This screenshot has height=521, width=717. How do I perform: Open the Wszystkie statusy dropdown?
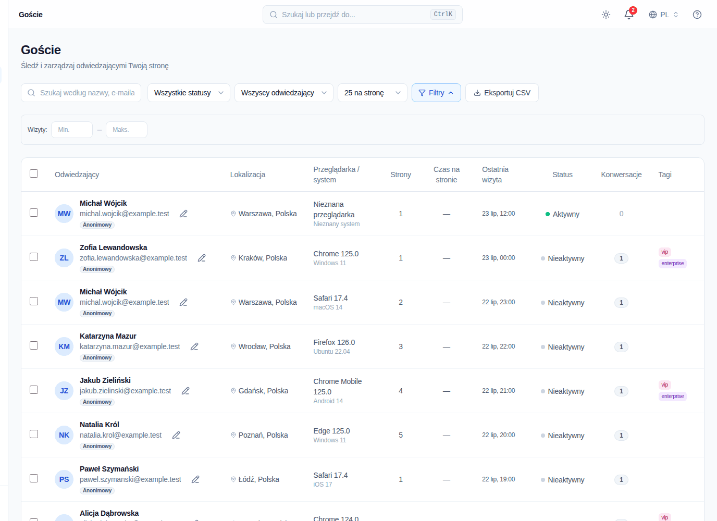point(189,93)
